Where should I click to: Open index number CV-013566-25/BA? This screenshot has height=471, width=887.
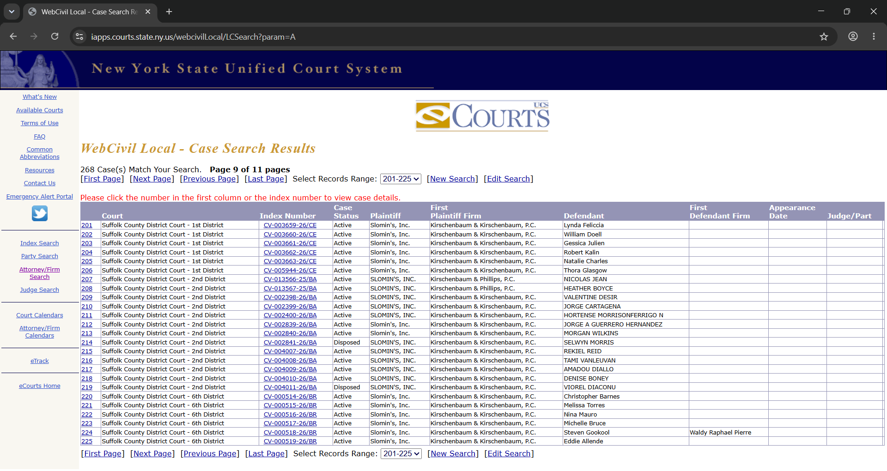click(290, 279)
